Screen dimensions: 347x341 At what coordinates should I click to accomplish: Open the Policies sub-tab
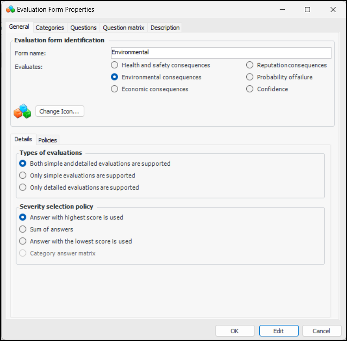pos(47,140)
